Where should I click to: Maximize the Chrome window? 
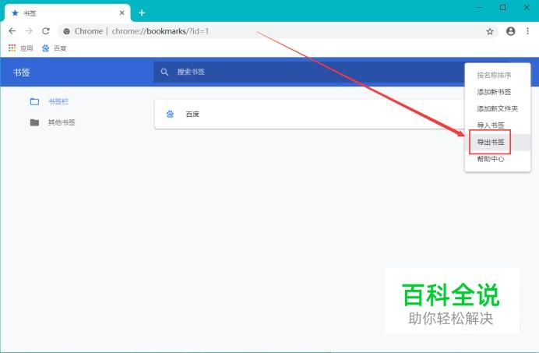point(502,7)
